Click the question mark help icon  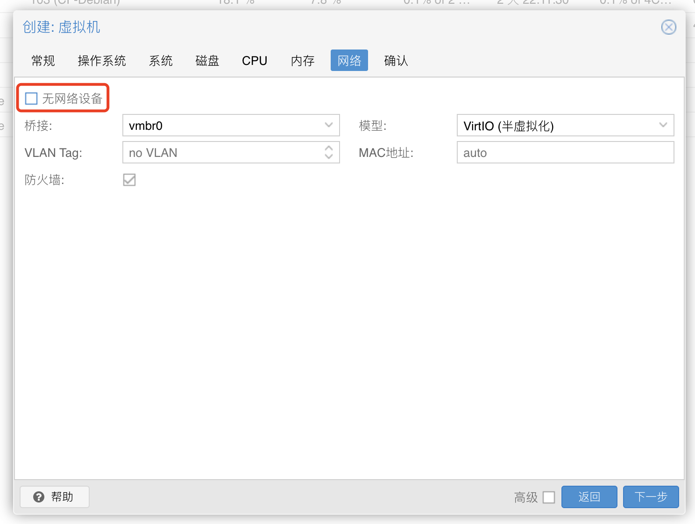[x=39, y=497]
